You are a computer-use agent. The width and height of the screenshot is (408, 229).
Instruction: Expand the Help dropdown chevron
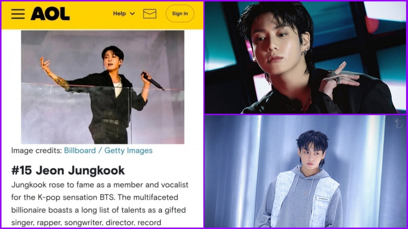[x=132, y=14]
